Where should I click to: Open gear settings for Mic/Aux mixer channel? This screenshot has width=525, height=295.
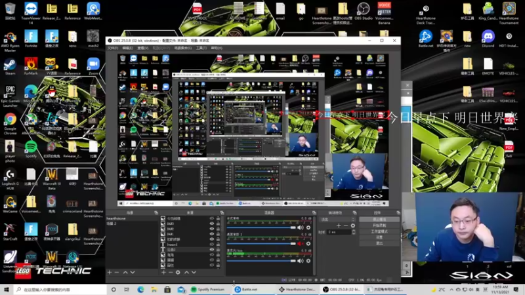pyautogui.click(x=308, y=261)
